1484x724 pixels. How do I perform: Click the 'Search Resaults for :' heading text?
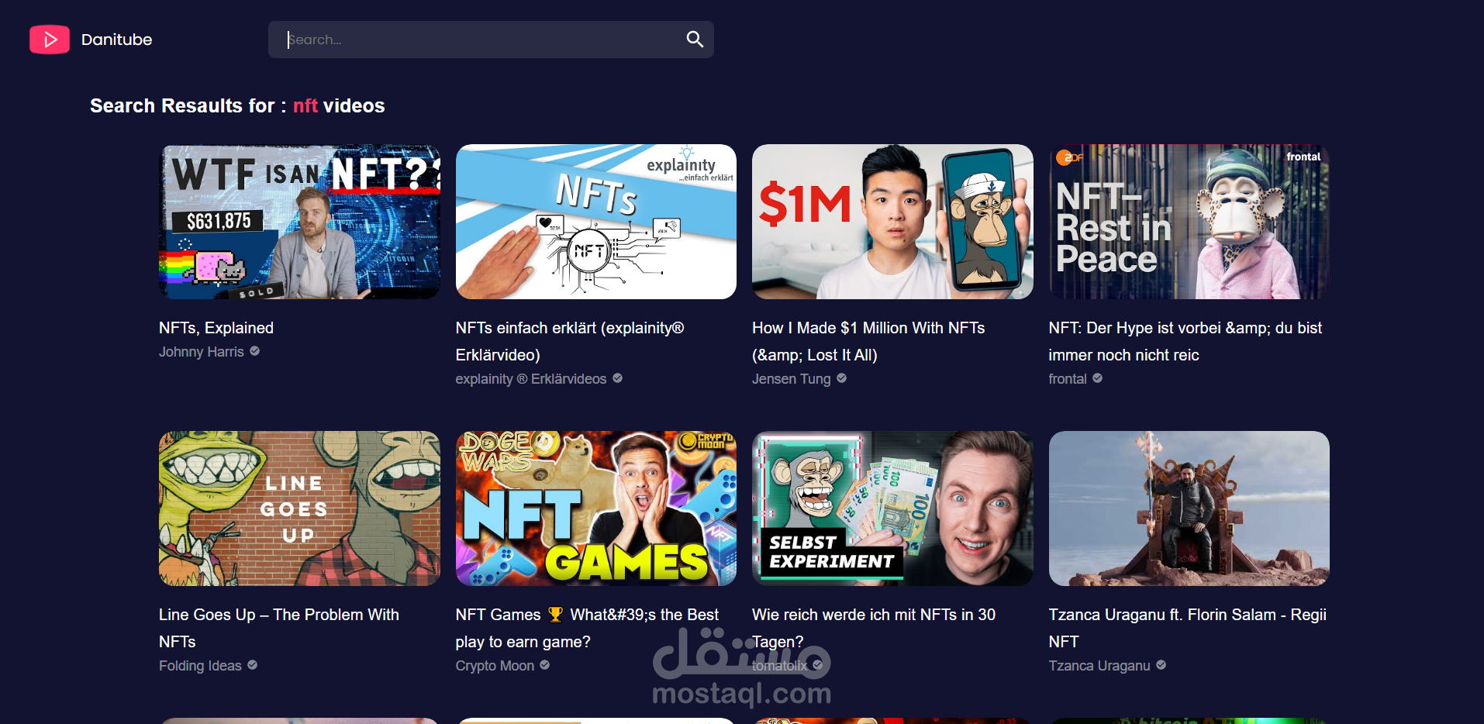pyautogui.click(x=188, y=105)
